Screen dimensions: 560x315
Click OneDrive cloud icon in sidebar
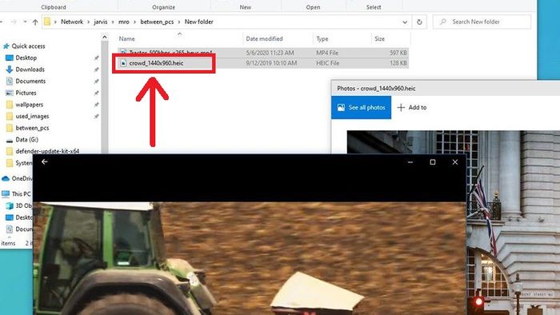pos(6,178)
